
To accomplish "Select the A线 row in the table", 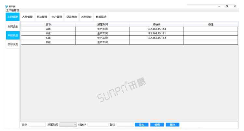I will tap(48, 29).
